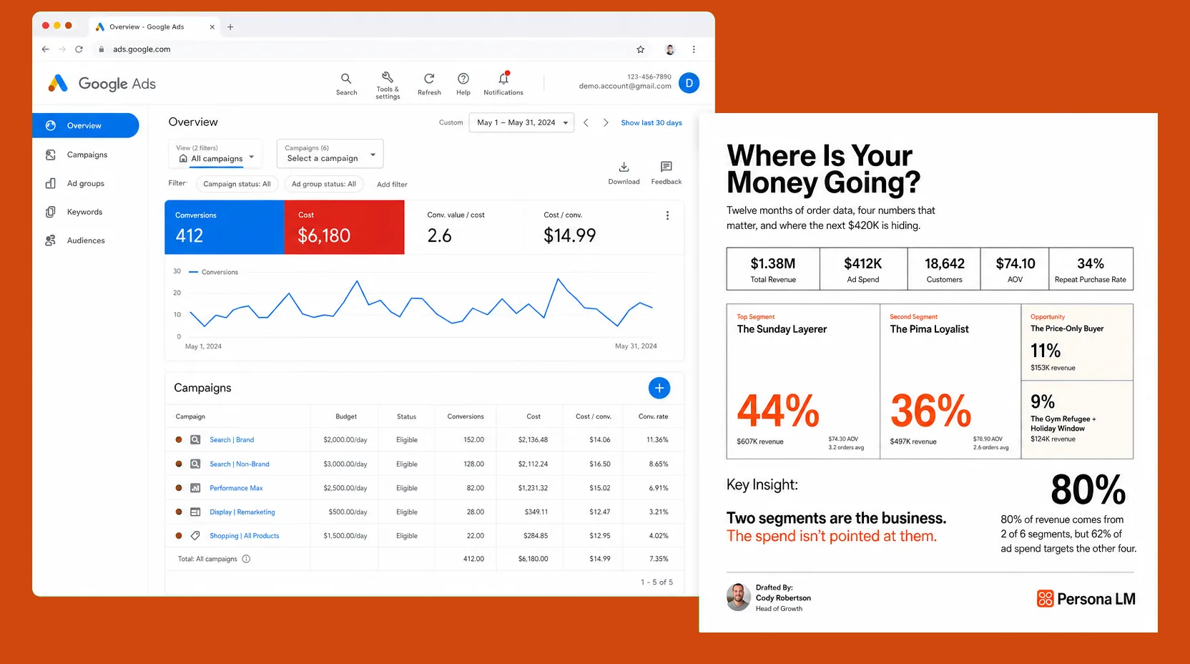1190x664 pixels.
Task: Download the overview report
Action: click(624, 172)
